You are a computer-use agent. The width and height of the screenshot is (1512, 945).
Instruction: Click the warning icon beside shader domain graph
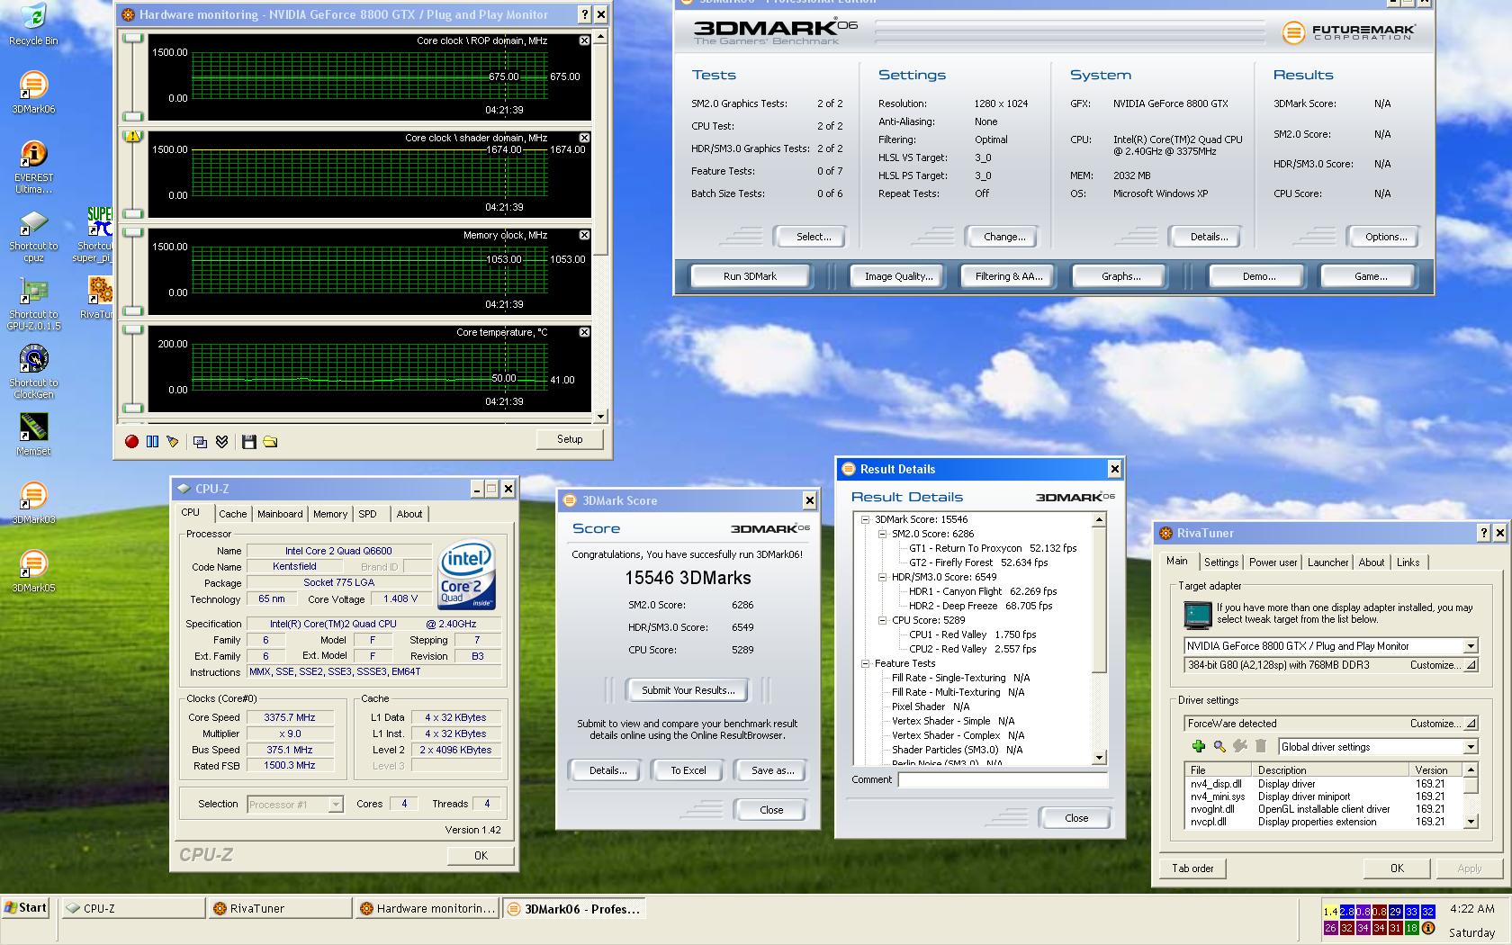[x=133, y=137]
